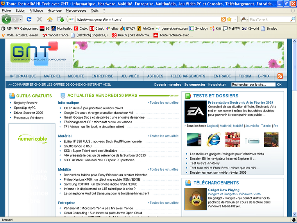The image size is (297, 223).
Task: Open the AlloCiné bookmark
Action: pyautogui.click(x=145, y=29)
